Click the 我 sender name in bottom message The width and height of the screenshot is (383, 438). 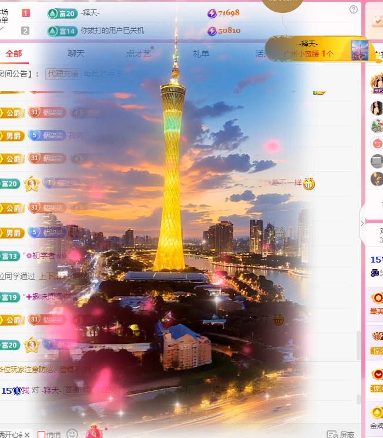(x=26, y=390)
